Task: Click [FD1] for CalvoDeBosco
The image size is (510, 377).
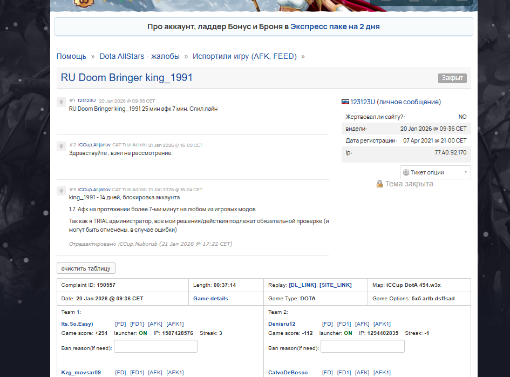Action: [344, 373]
